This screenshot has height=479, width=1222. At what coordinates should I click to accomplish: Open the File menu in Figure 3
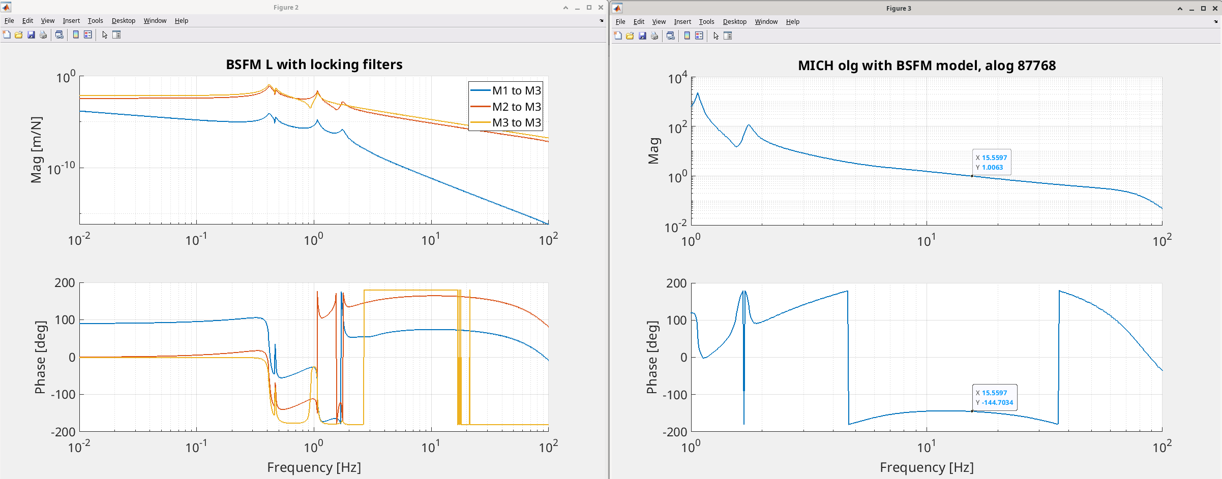click(x=620, y=22)
